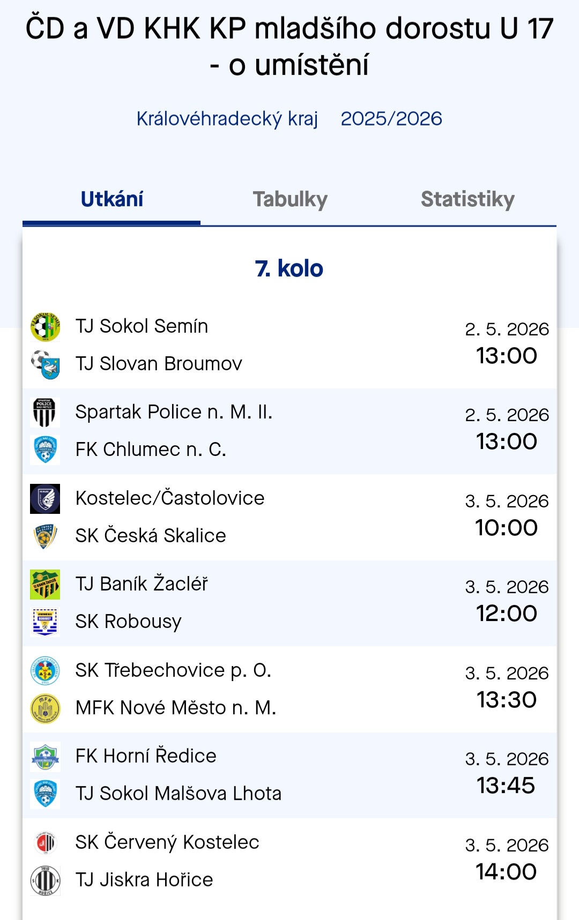Image resolution: width=579 pixels, height=920 pixels.
Task: Open the Statistiky tab
Action: [467, 199]
